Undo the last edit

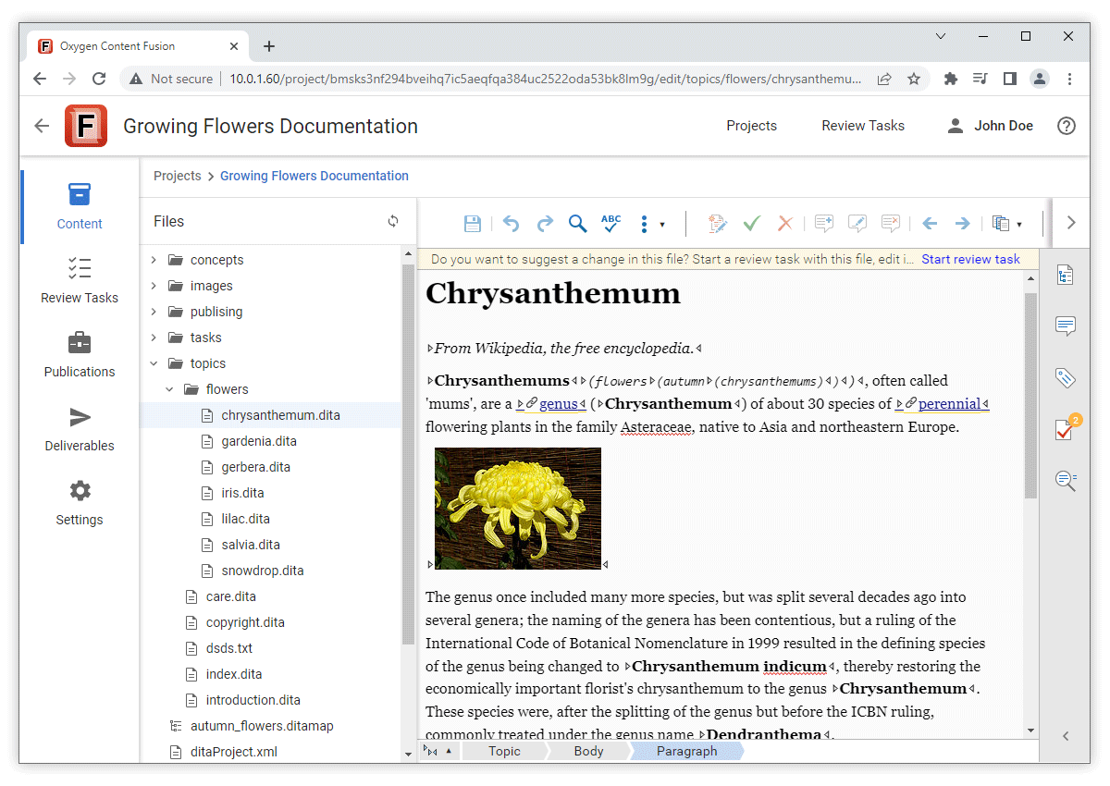pyautogui.click(x=512, y=223)
